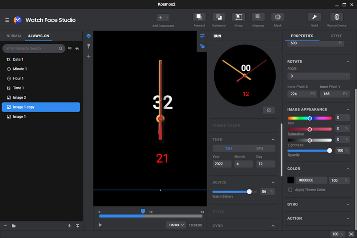This screenshot has width=357, height=238.
Task: Click the Forward layer order icon
Action: click(x=199, y=17)
